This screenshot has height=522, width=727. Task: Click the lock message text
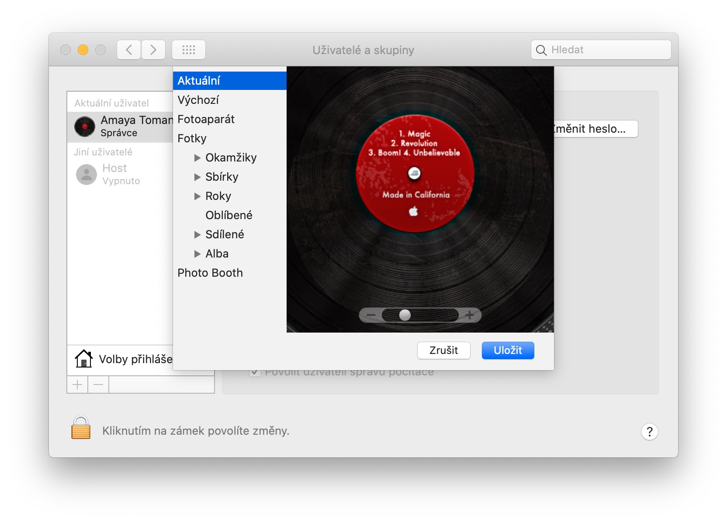pos(196,431)
